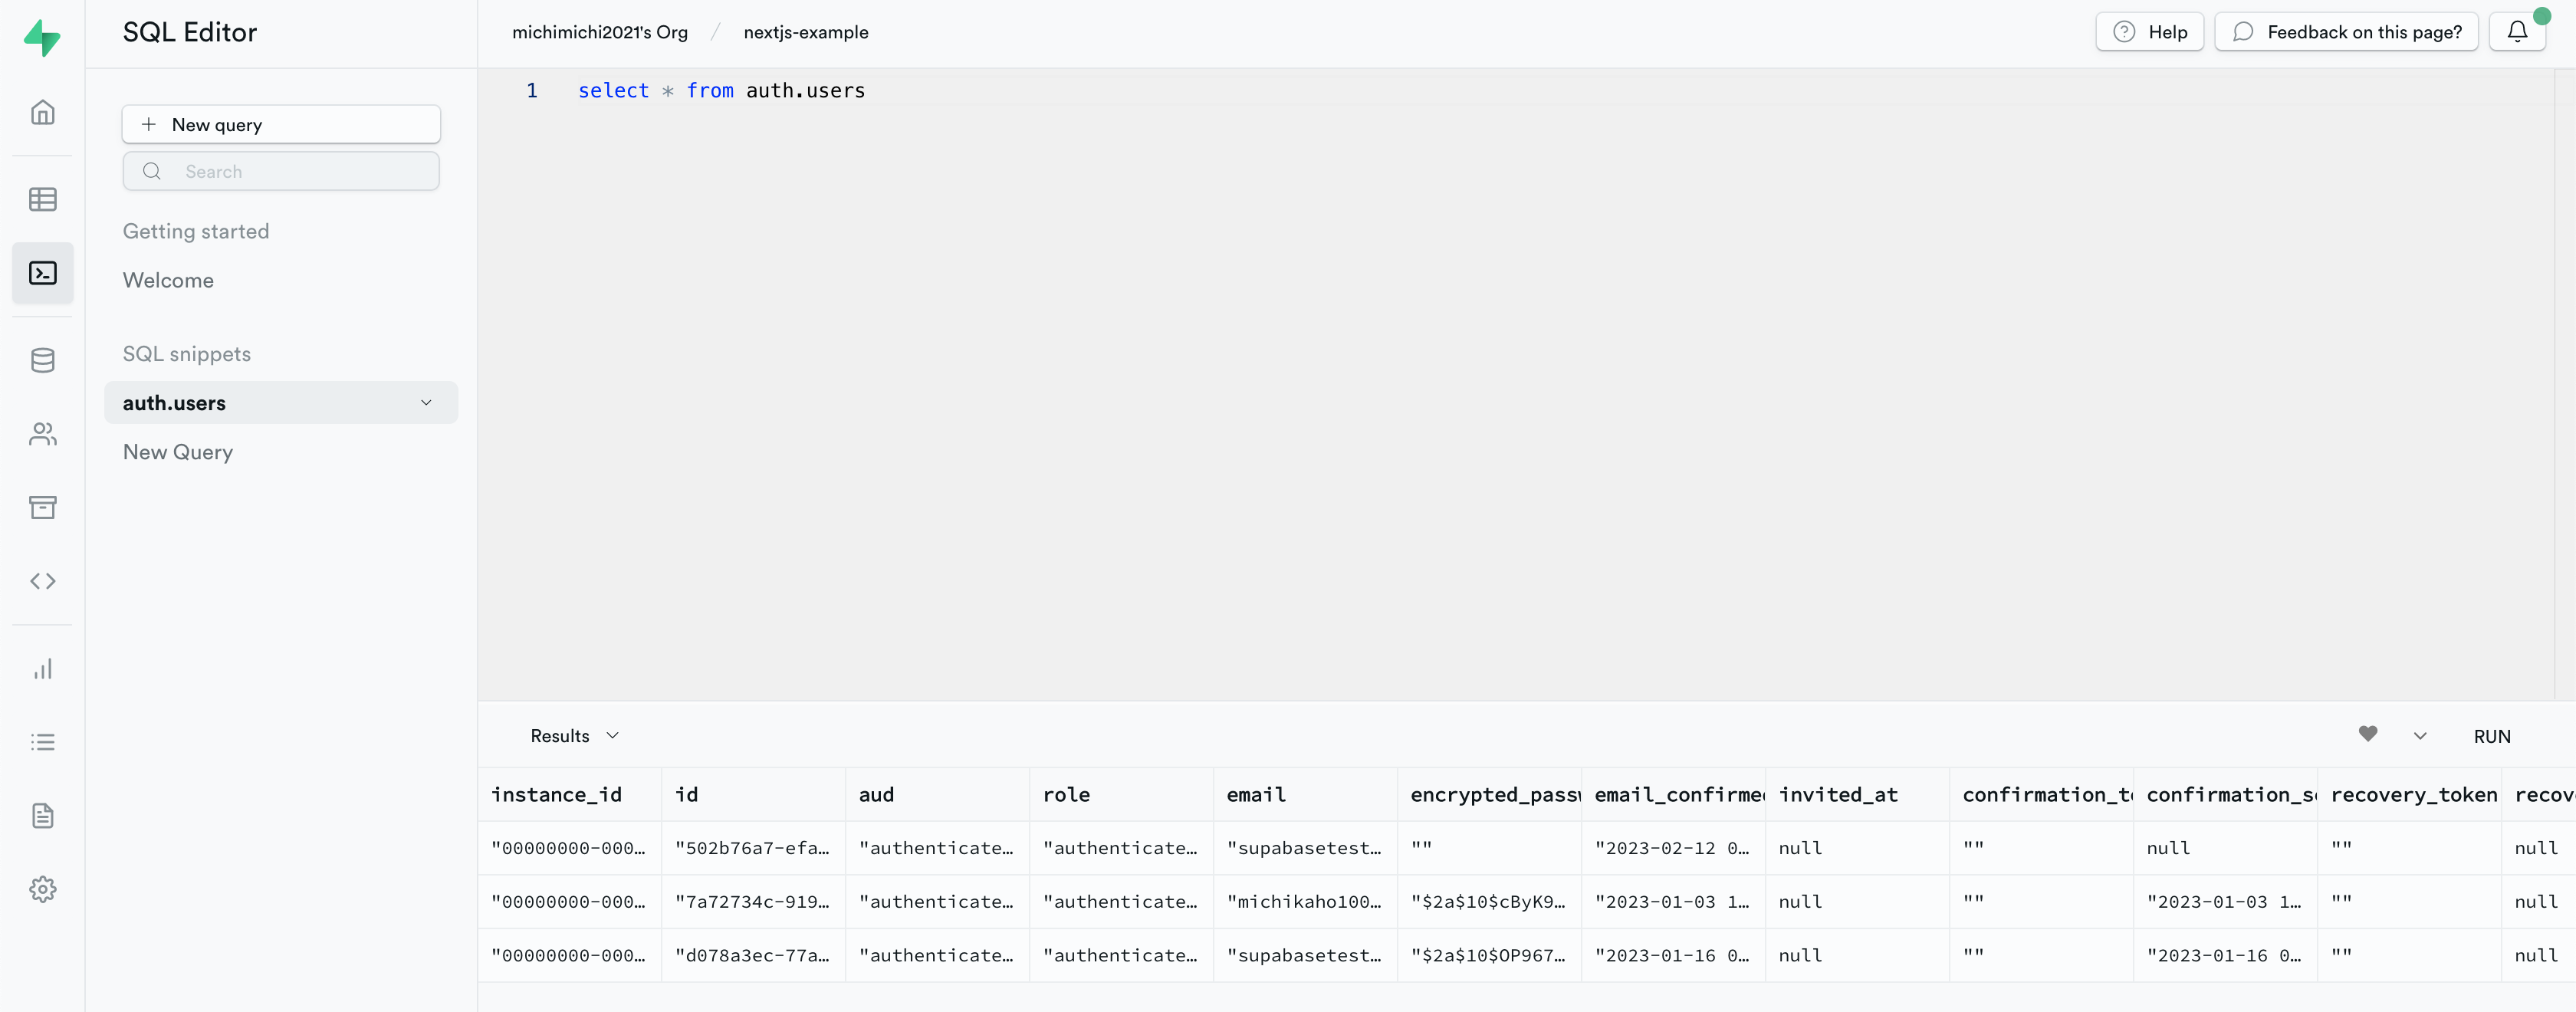2576x1012 pixels.
Task: Open the Reports bar chart icon
Action: tap(42, 669)
